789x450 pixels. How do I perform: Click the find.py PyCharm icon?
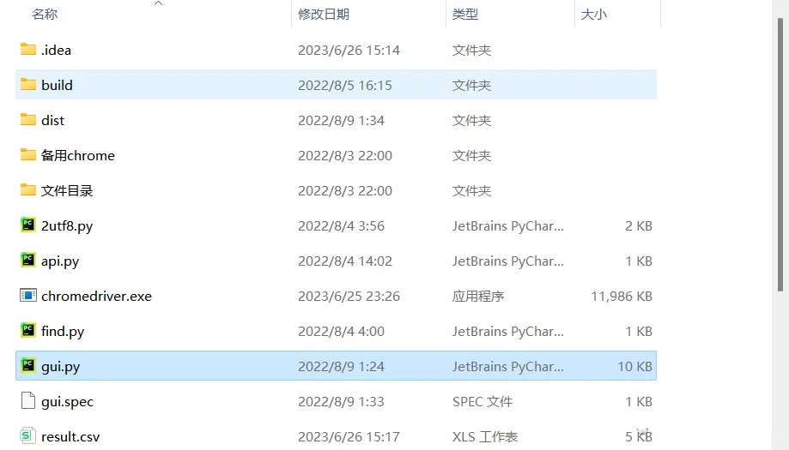[28, 331]
